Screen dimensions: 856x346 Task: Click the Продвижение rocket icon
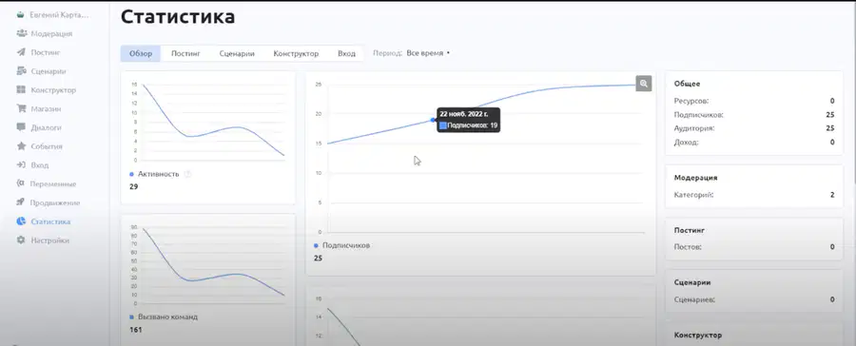(21, 202)
